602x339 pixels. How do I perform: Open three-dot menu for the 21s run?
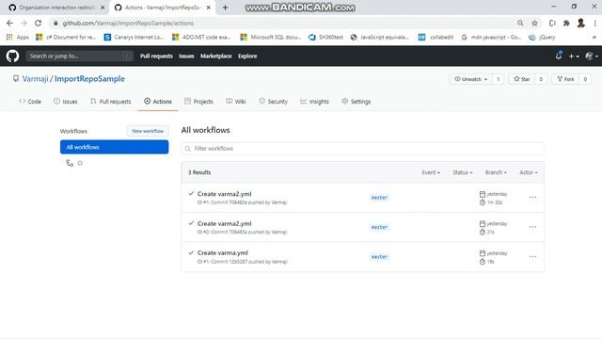point(532,227)
